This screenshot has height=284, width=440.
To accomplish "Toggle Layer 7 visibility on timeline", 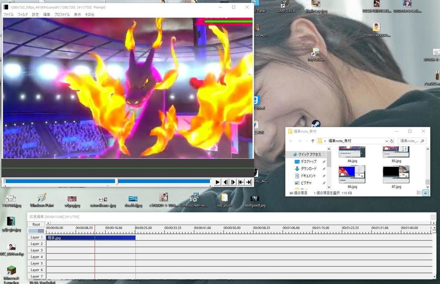I will click(x=37, y=276).
